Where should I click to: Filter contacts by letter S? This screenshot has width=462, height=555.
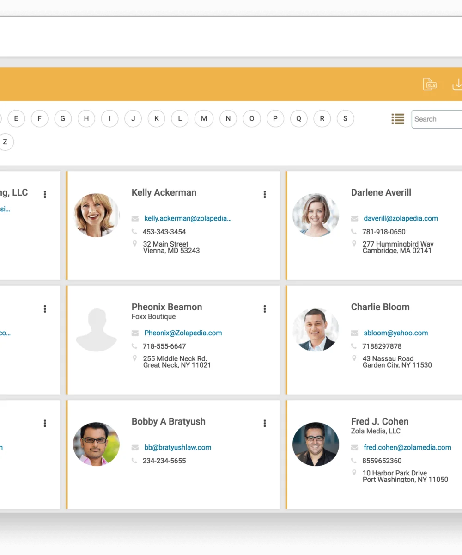point(345,119)
